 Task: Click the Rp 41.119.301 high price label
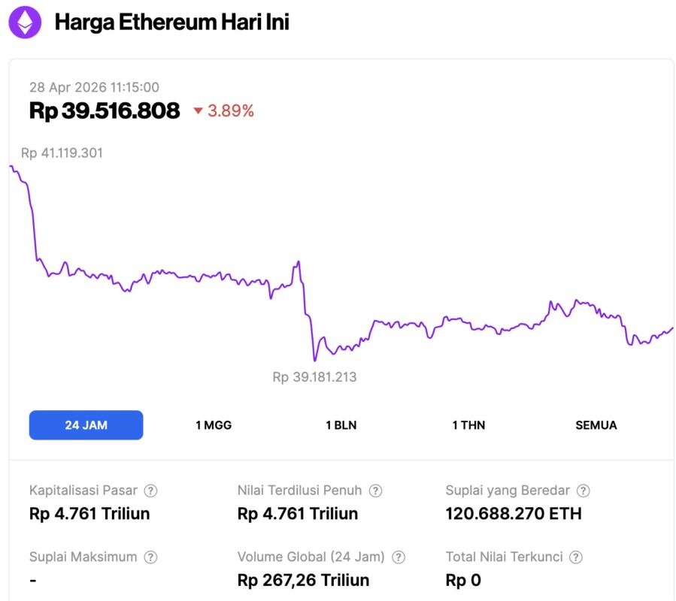point(62,153)
